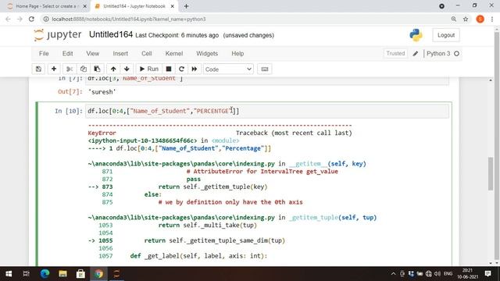Open the File menu
The width and height of the screenshot is (500, 281).
click(x=44, y=54)
